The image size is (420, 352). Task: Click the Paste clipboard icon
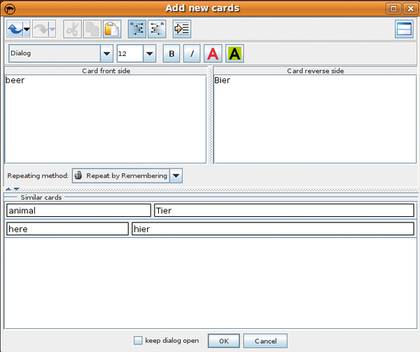pos(112,29)
